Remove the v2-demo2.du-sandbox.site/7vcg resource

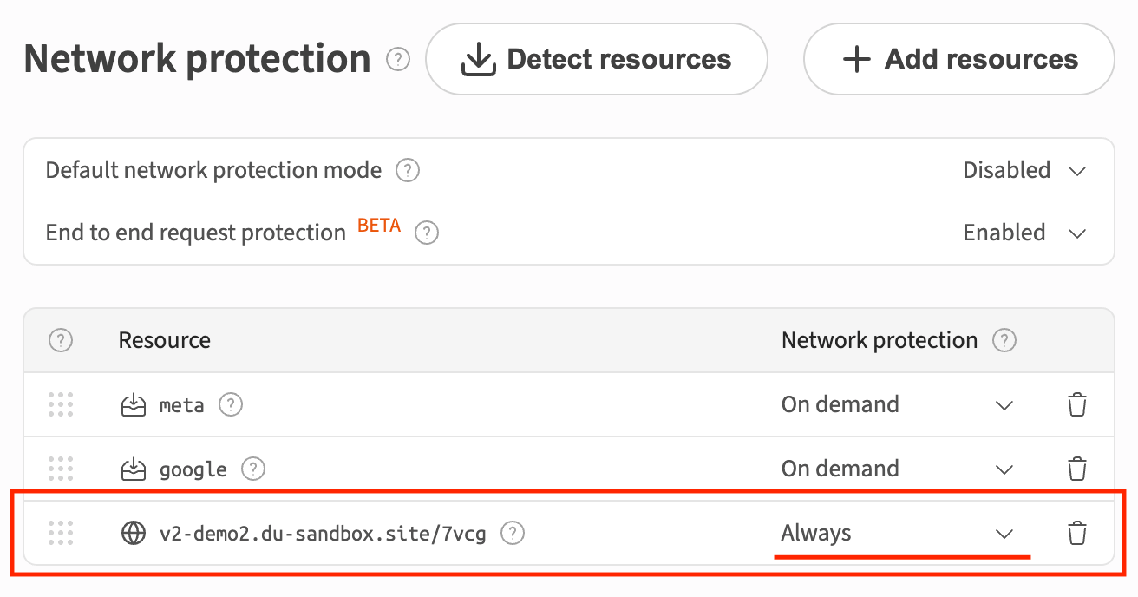pyautogui.click(x=1076, y=533)
